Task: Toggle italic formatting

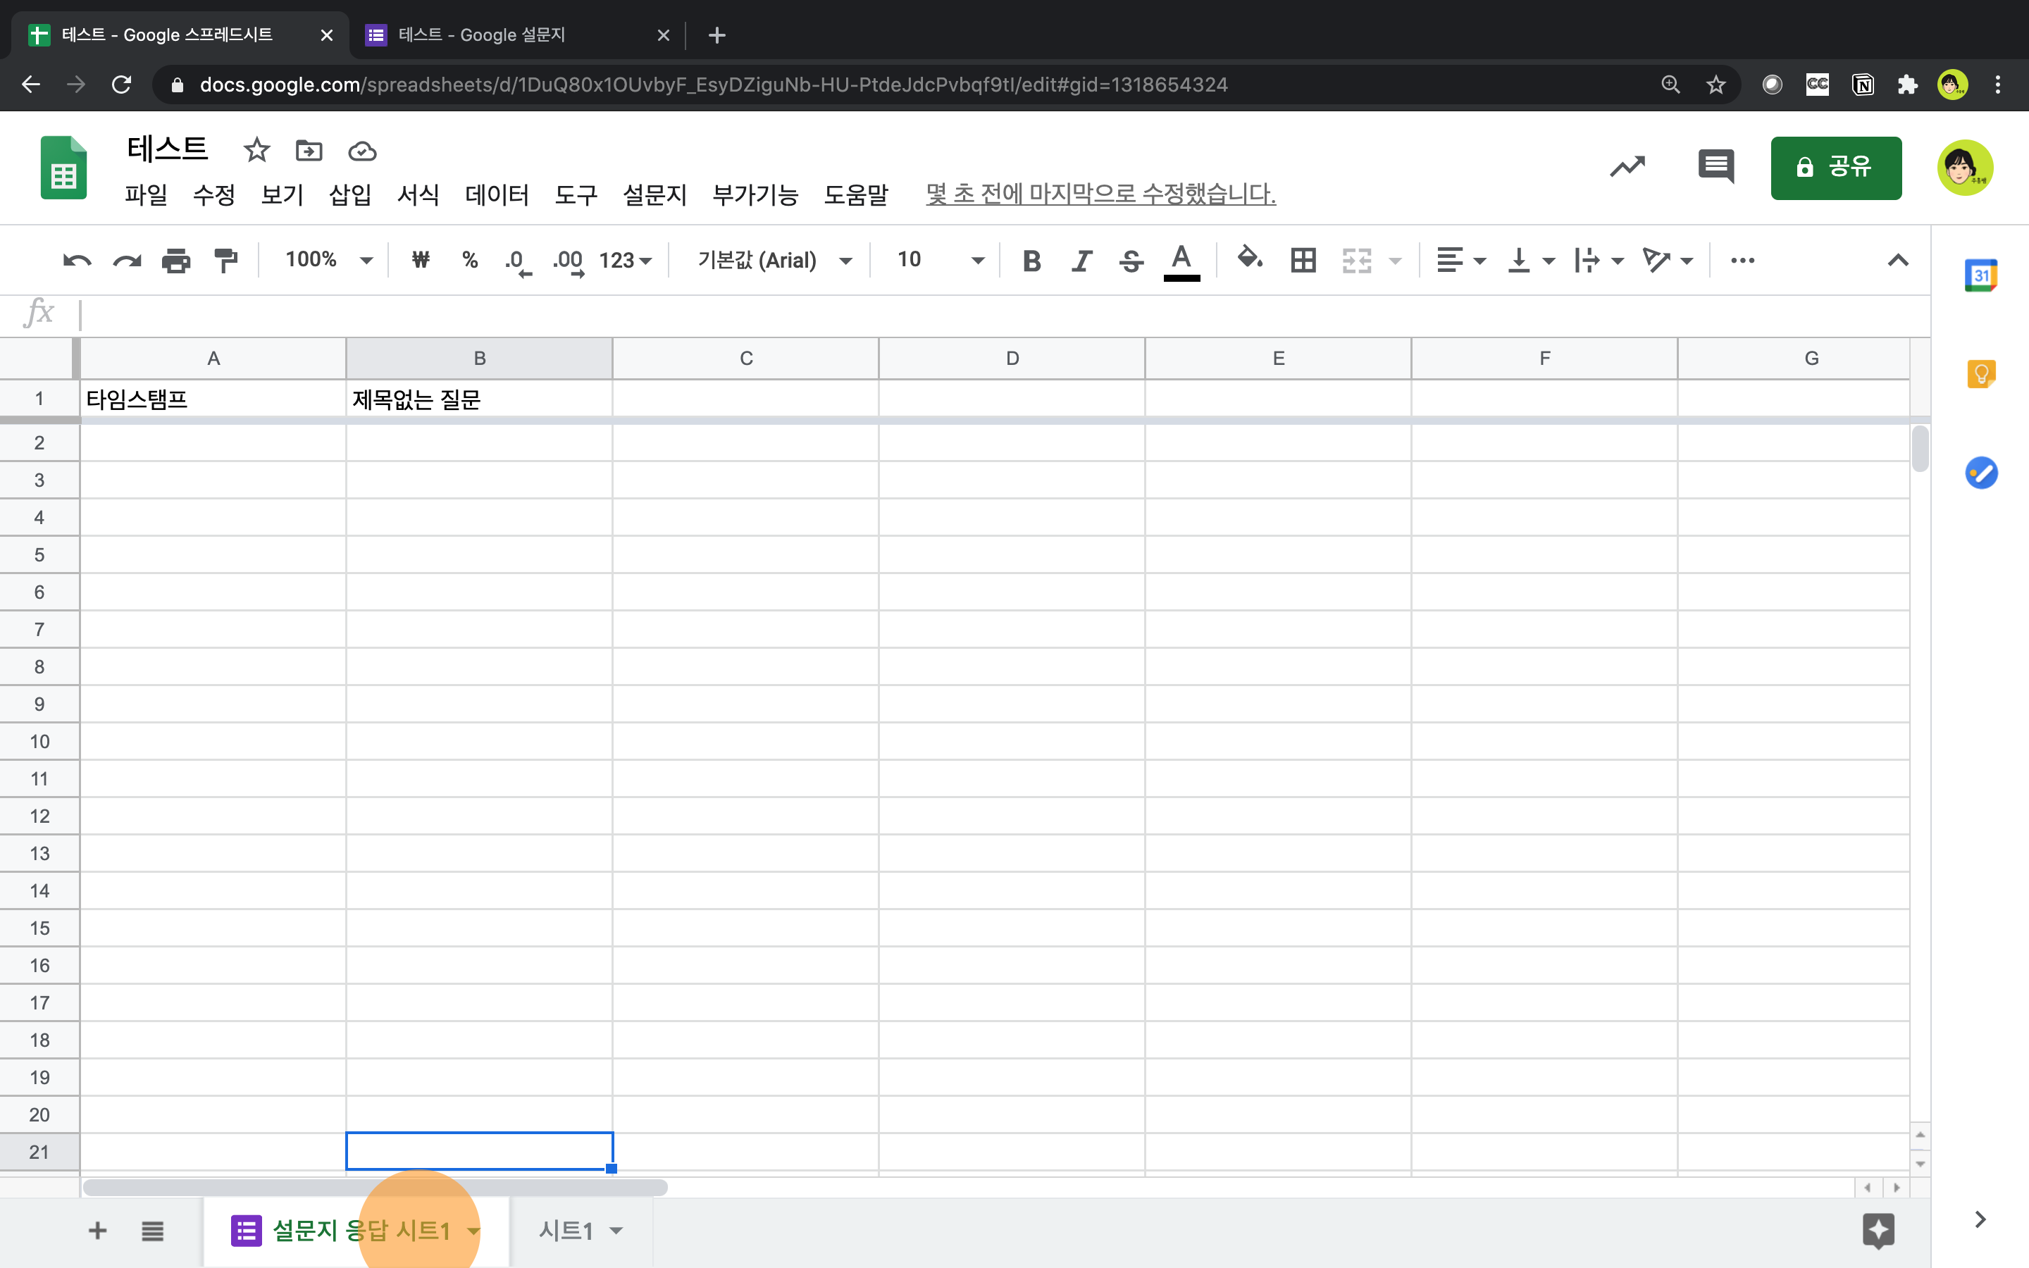Action: pyautogui.click(x=1081, y=261)
